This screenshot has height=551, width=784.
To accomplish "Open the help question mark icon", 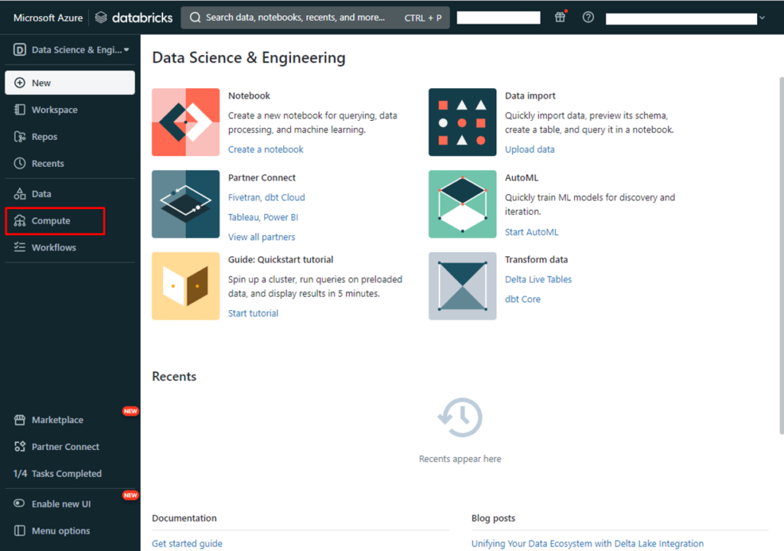I will [588, 18].
